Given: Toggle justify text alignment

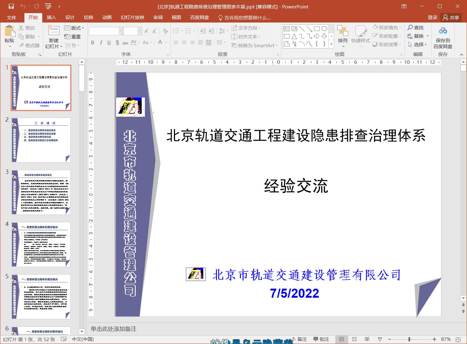Looking at the screenshot, I should pos(201,43).
